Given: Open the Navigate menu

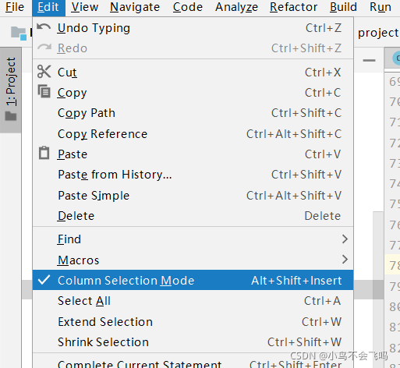Looking at the screenshot, I should tap(135, 7).
